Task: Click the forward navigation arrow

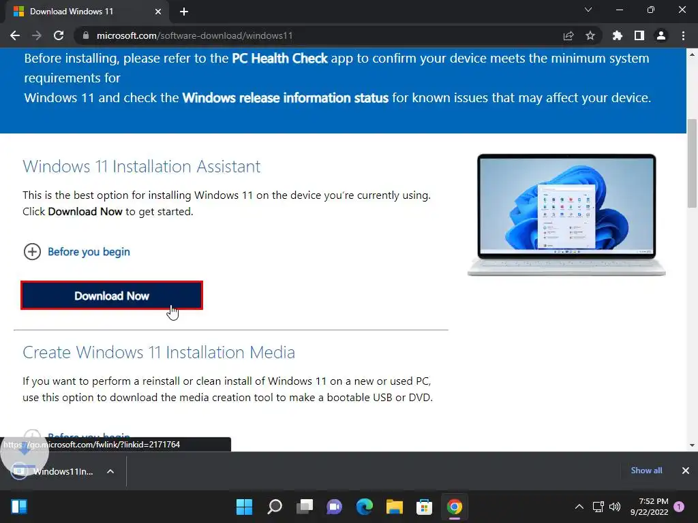Action: (x=37, y=35)
